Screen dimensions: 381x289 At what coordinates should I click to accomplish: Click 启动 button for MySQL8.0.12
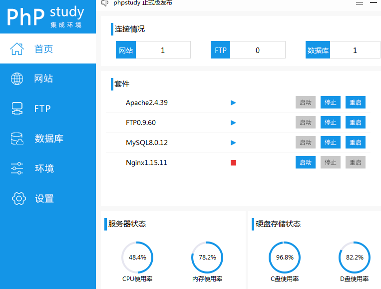click(306, 142)
